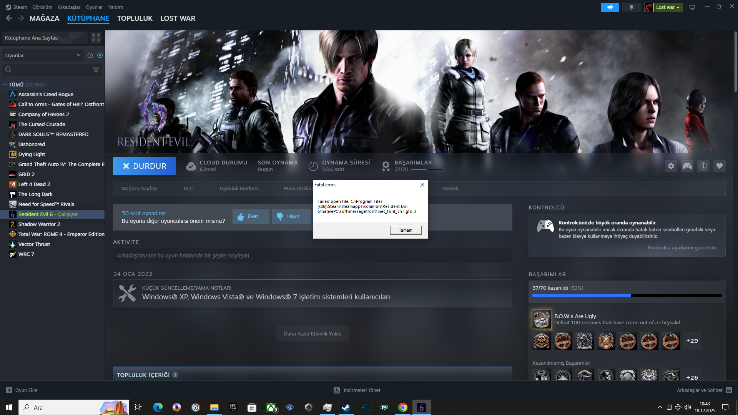Add game to favorites heart icon
Image resolution: width=738 pixels, height=415 pixels.
point(720,166)
